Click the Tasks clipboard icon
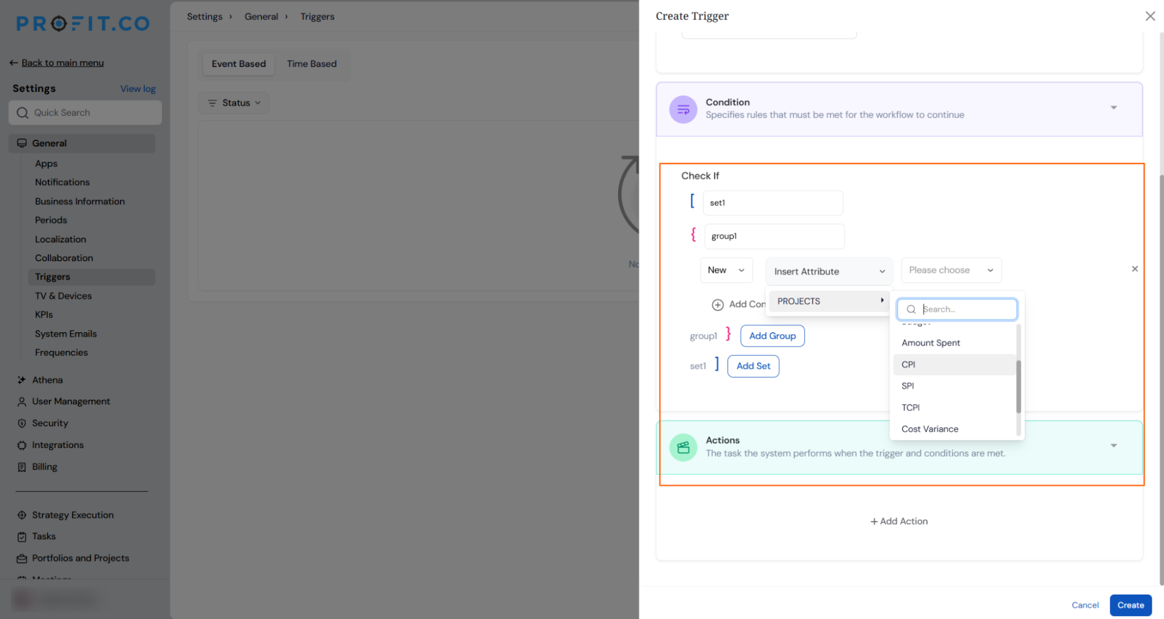1164x619 pixels. (22, 536)
